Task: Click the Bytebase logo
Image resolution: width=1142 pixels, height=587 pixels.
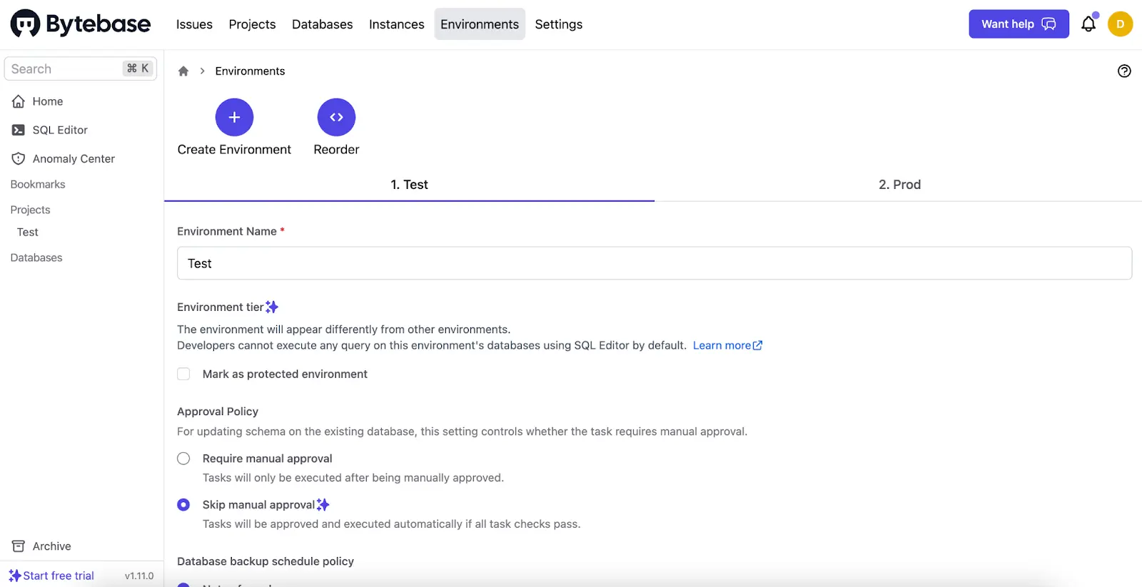Action: click(x=81, y=24)
